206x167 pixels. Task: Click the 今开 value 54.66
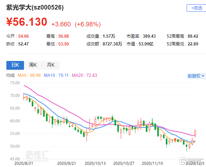click(23, 36)
